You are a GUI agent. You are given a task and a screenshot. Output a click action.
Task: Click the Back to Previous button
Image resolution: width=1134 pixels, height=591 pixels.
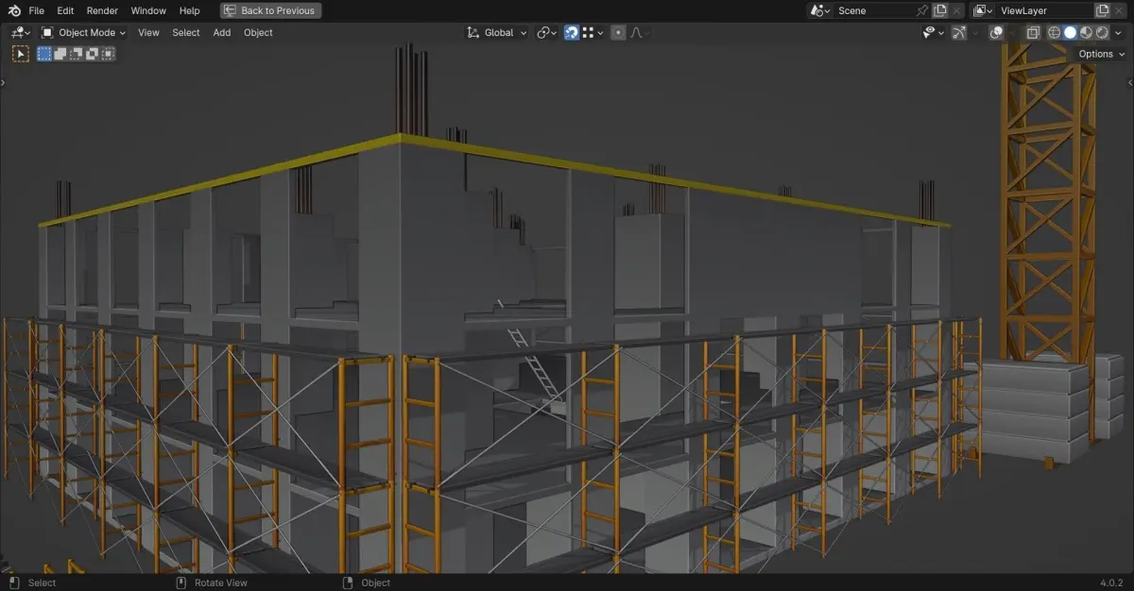pos(270,10)
